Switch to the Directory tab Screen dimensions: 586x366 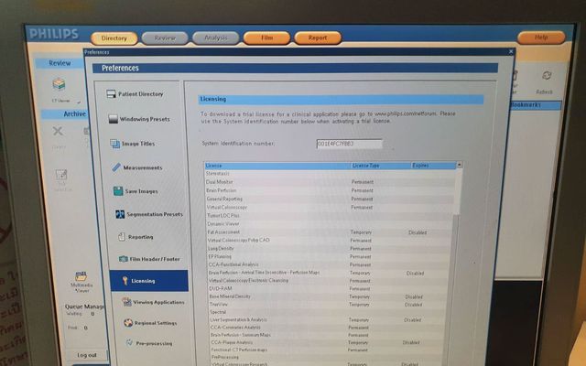114,38
